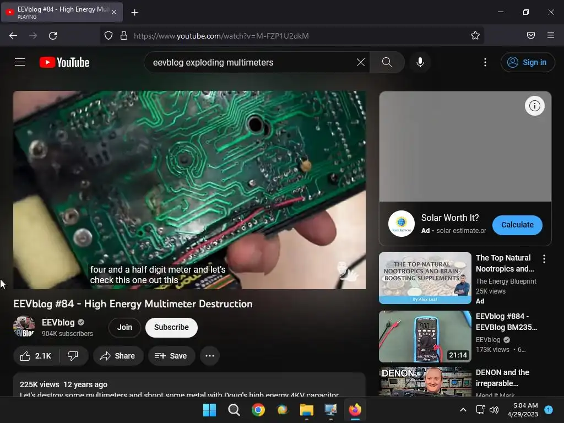Image resolution: width=564 pixels, height=423 pixels.
Task: Open notification center badge
Action: (x=549, y=410)
